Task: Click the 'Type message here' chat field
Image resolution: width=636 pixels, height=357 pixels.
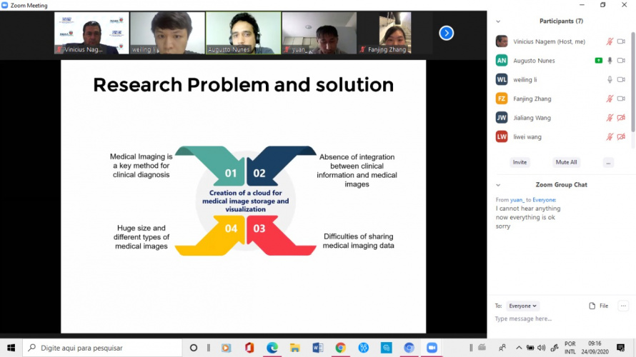Action: (x=557, y=318)
